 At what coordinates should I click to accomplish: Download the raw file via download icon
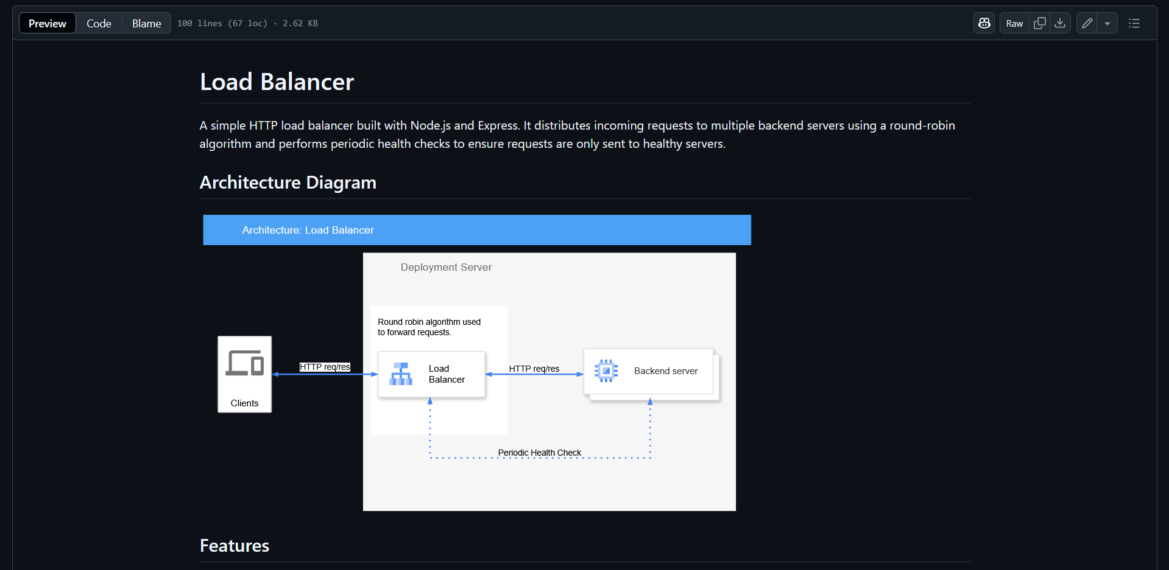click(1061, 23)
